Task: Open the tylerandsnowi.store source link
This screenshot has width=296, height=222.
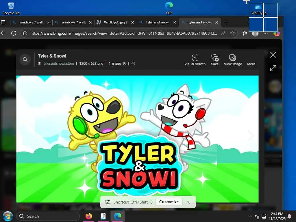Action: coord(59,64)
